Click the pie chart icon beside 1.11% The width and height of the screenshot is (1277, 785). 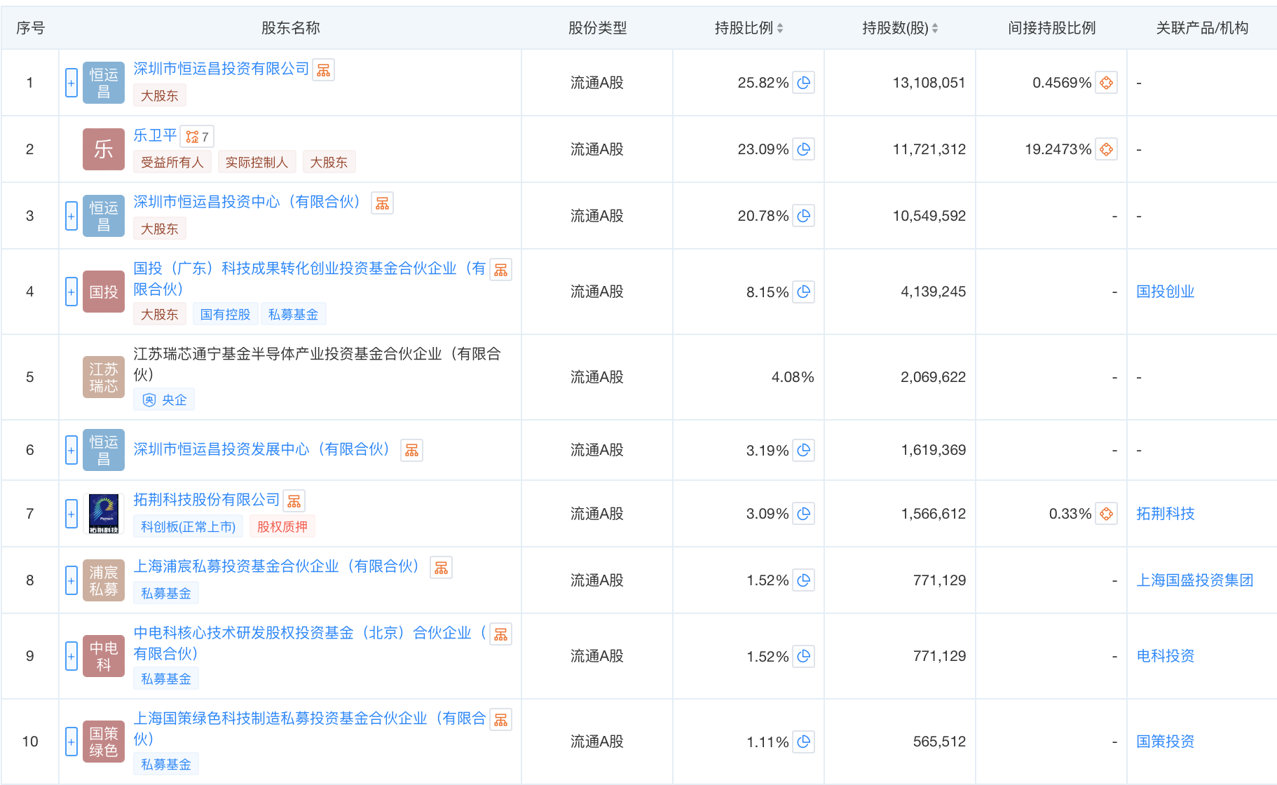tap(803, 742)
